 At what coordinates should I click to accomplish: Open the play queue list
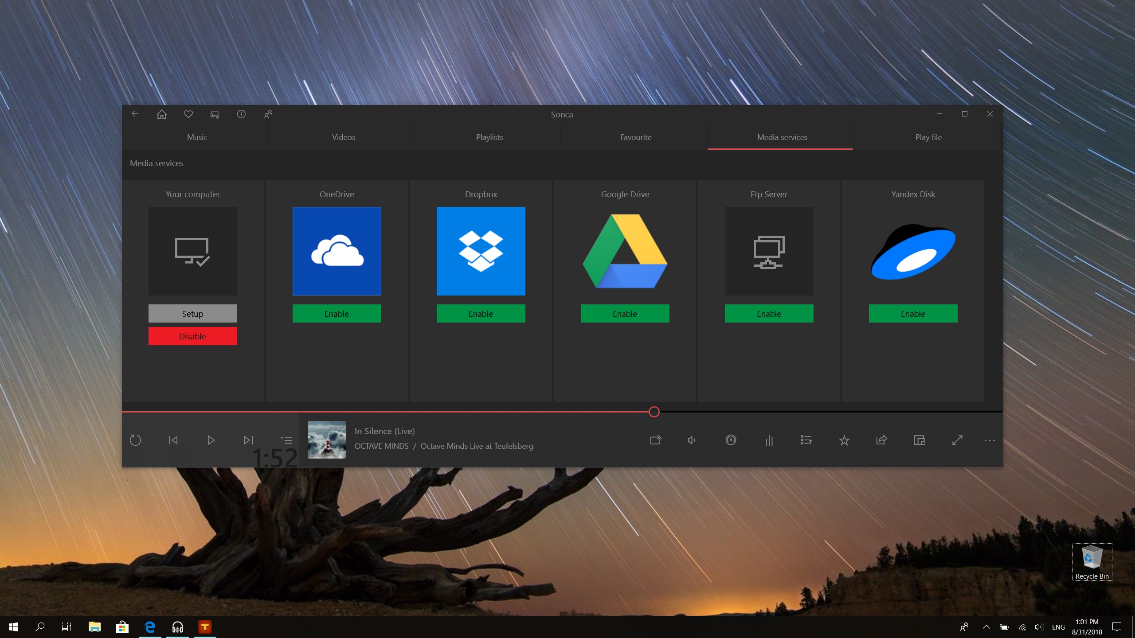point(806,440)
